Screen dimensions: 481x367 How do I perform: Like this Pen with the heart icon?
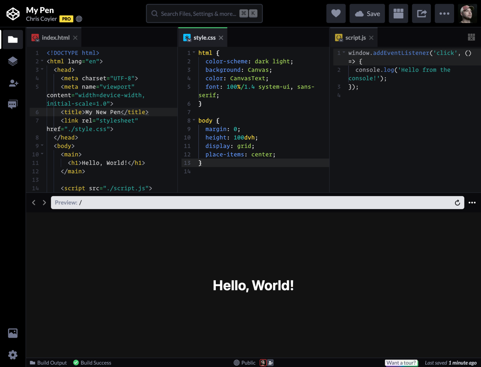click(336, 13)
